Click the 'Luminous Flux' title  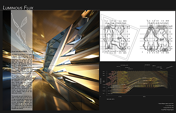[18, 8]
